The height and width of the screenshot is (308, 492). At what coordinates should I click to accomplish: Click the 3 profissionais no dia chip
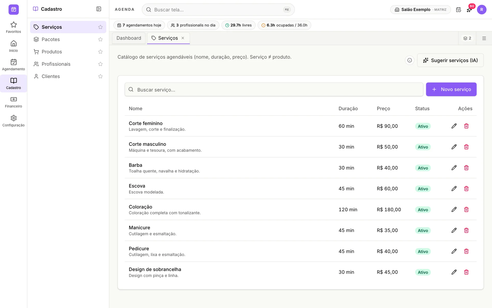click(193, 25)
